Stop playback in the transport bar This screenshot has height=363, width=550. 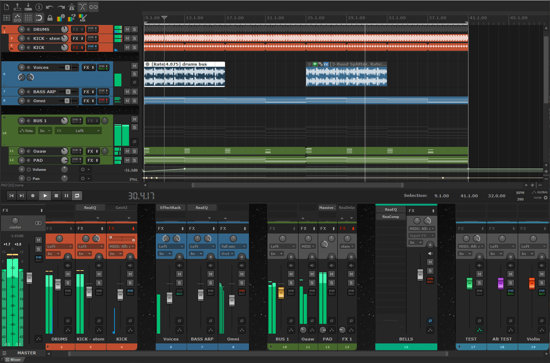[x=56, y=196]
